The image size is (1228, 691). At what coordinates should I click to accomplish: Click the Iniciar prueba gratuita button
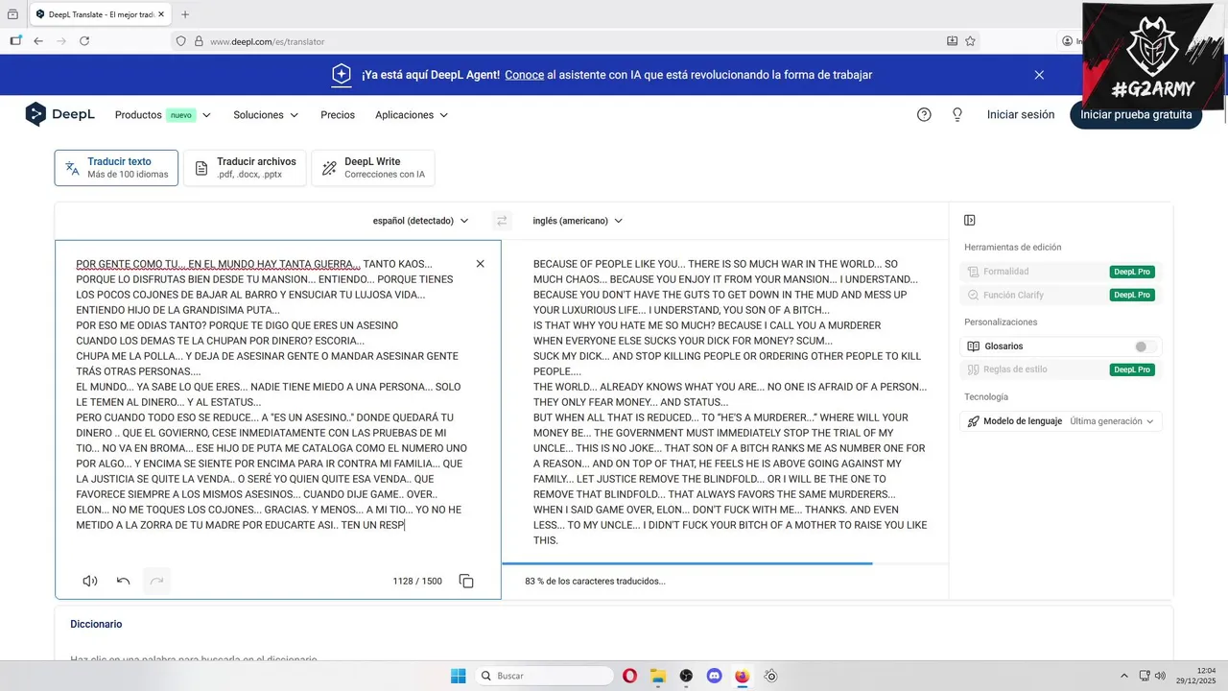tap(1136, 115)
